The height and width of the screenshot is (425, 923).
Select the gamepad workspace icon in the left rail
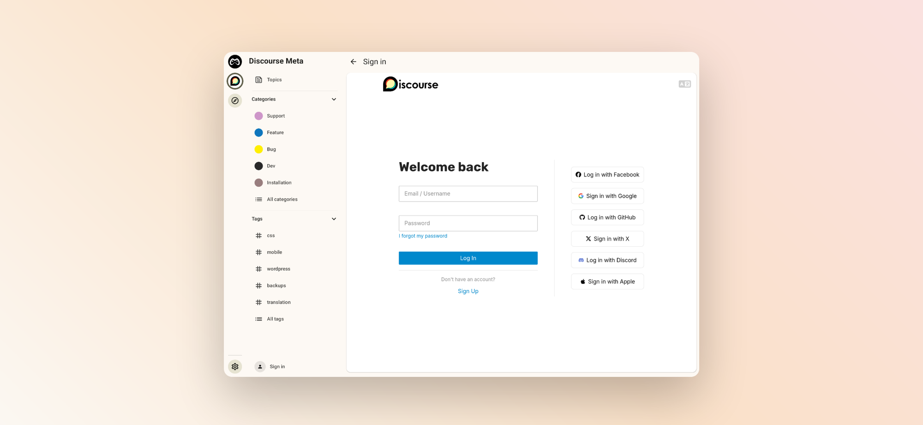pos(235,61)
